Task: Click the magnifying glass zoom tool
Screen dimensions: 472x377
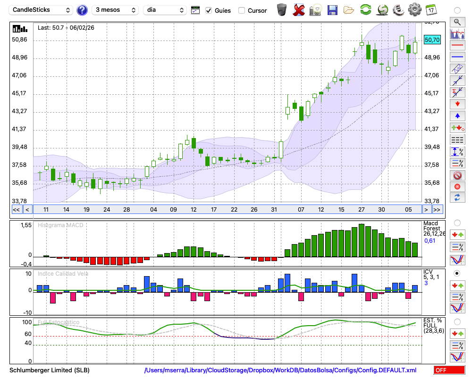Action: [457, 22]
